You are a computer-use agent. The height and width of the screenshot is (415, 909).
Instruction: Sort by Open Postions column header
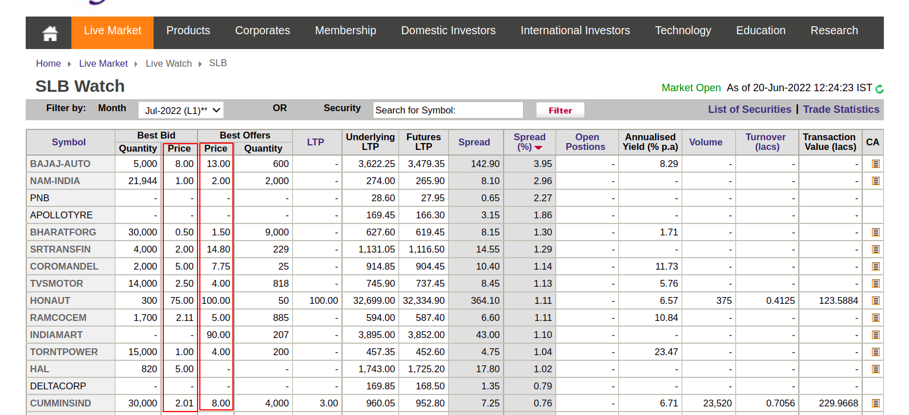coord(586,142)
